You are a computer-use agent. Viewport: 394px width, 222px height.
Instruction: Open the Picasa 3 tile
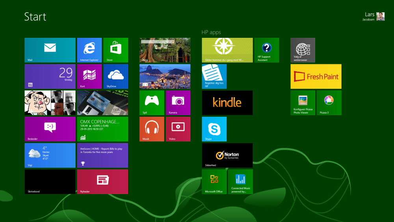click(329, 103)
